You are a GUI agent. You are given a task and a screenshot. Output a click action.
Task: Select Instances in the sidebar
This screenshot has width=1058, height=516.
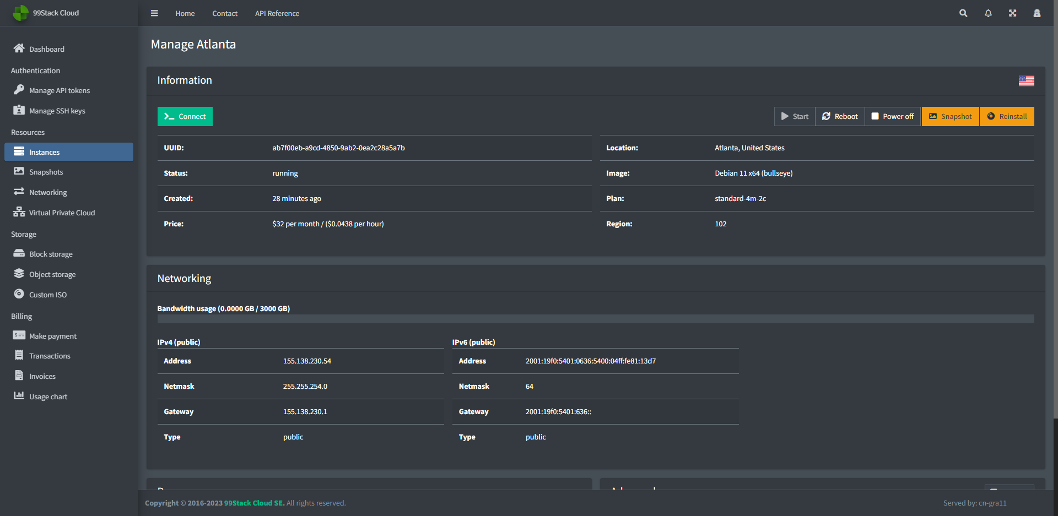tap(69, 152)
